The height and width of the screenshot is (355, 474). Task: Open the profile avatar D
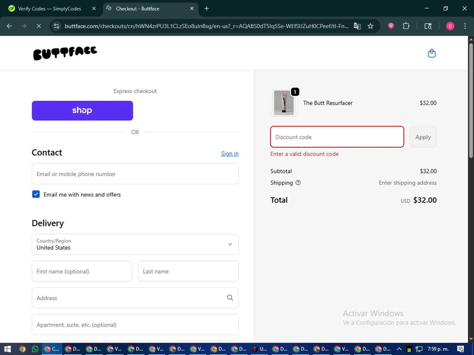pos(450,26)
